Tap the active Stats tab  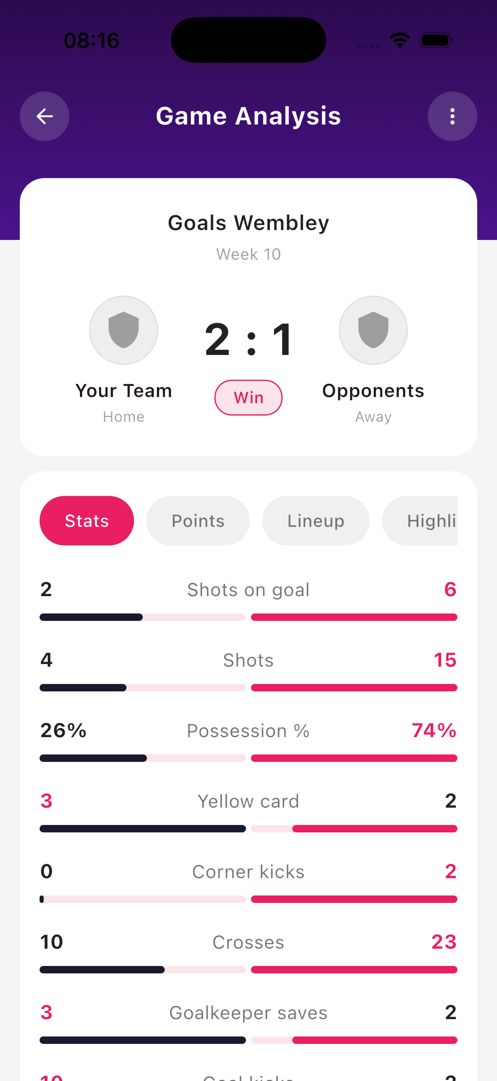point(87,520)
